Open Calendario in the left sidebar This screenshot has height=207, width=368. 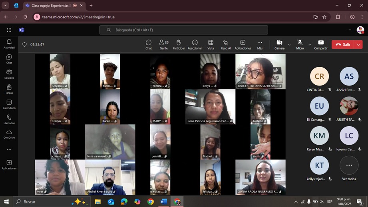pyautogui.click(x=9, y=104)
